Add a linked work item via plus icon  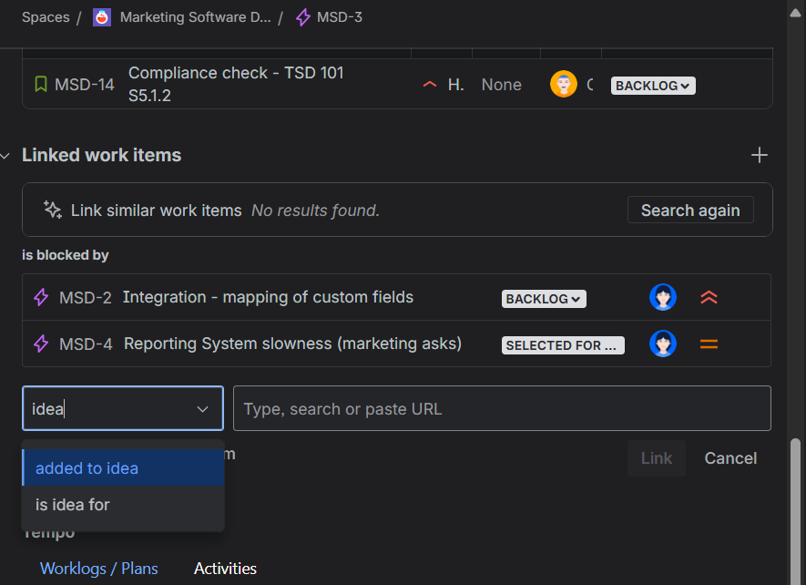click(x=759, y=155)
